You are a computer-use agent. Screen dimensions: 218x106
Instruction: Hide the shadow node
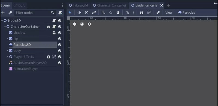pyautogui.click(x=60, y=33)
